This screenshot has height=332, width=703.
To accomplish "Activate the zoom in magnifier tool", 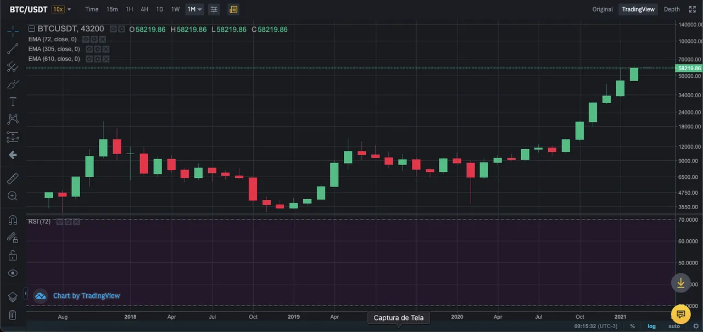I will (13, 196).
